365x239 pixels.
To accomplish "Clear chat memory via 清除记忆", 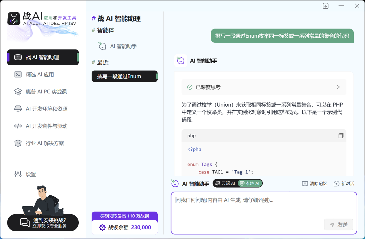I will pos(314,183).
